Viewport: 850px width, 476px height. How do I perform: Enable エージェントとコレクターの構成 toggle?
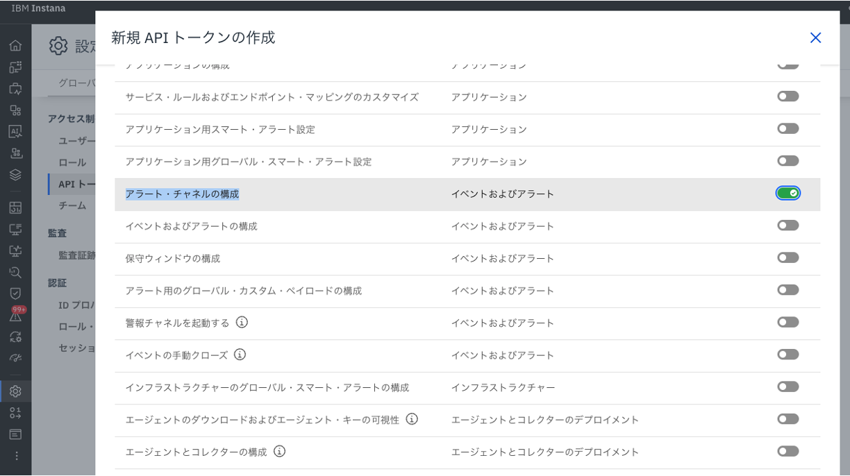788,451
